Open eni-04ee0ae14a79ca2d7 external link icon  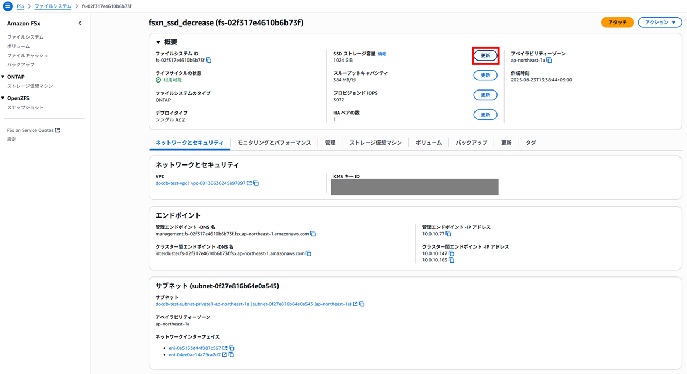point(225,355)
